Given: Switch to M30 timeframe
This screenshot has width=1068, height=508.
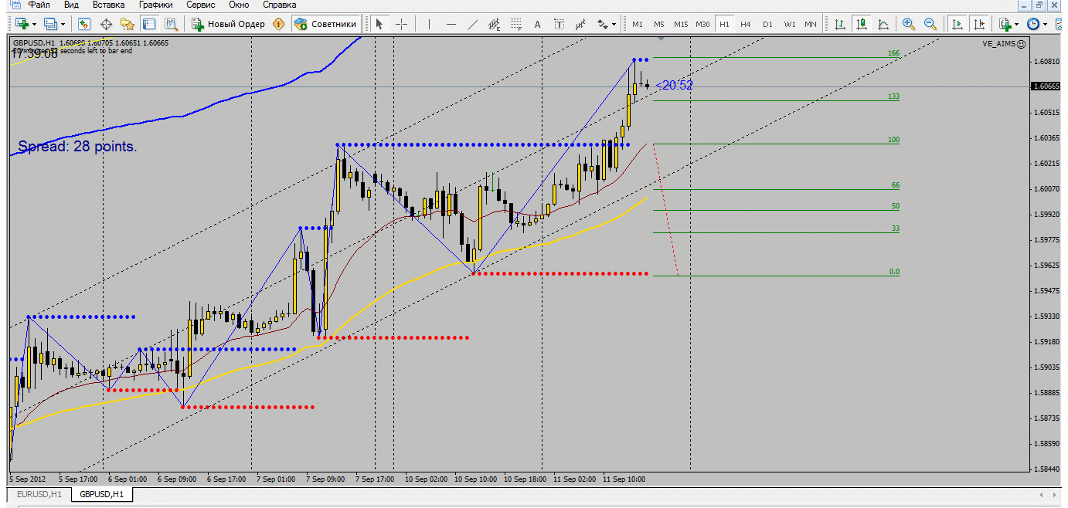Looking at the screenshot, I should point(702,24).
